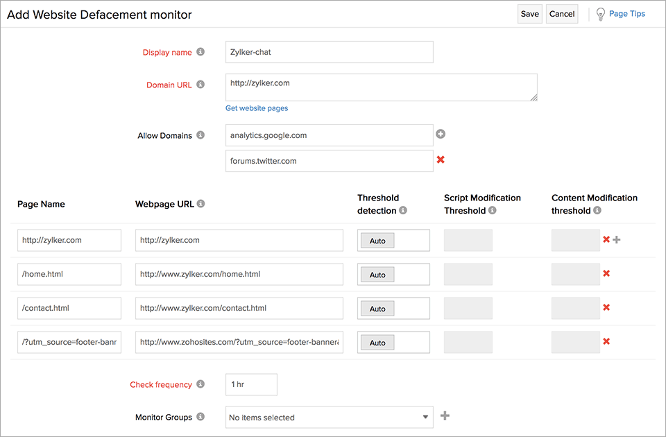Save the Website Defacement monitor
The height and width of the screenshot is (437, 666).
pos(529,13)
